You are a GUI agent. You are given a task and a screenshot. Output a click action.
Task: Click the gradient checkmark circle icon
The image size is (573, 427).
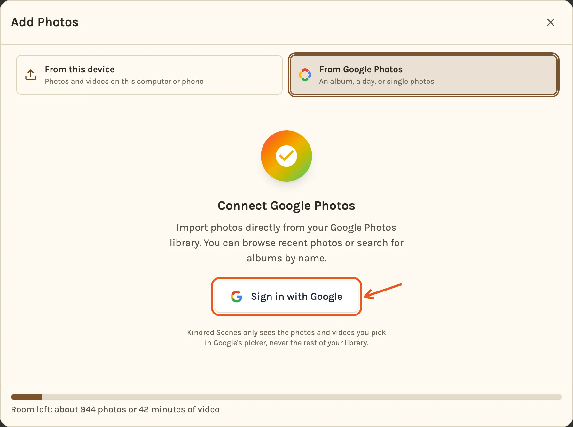(286, 156)
